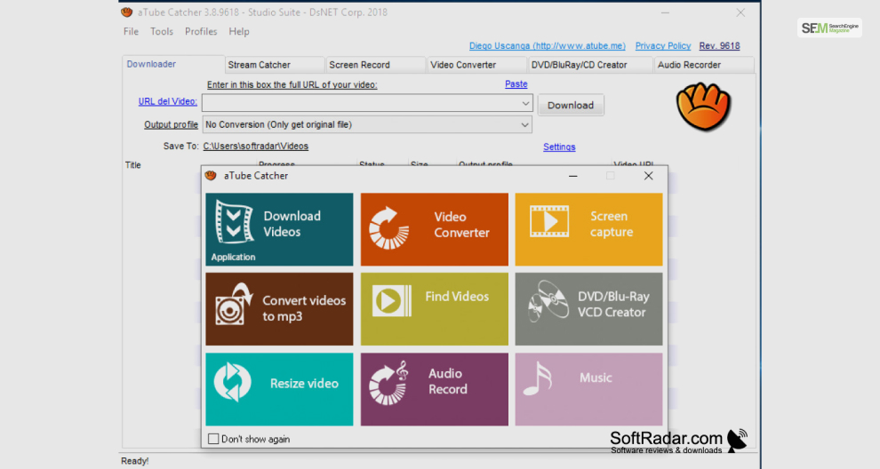Switch to the Audio Recorder tab
Viewport: 880px width, 469px height.
[704, 65]
